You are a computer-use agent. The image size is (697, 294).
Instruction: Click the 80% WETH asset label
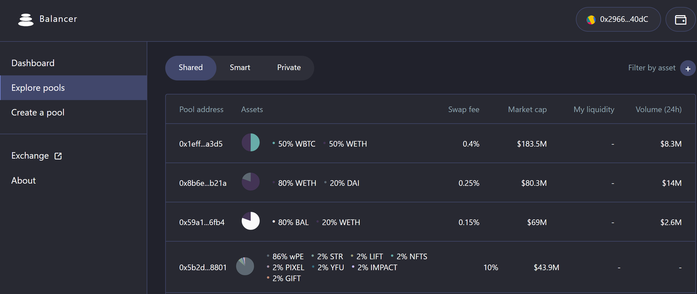coord(297,183)
